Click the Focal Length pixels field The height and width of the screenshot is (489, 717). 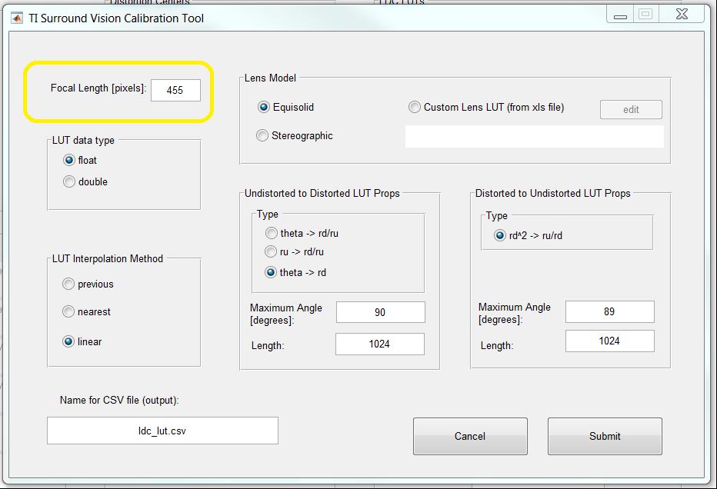coord(175,90)
